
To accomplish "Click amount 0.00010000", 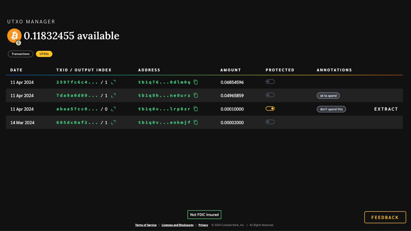I will (232, 109).
